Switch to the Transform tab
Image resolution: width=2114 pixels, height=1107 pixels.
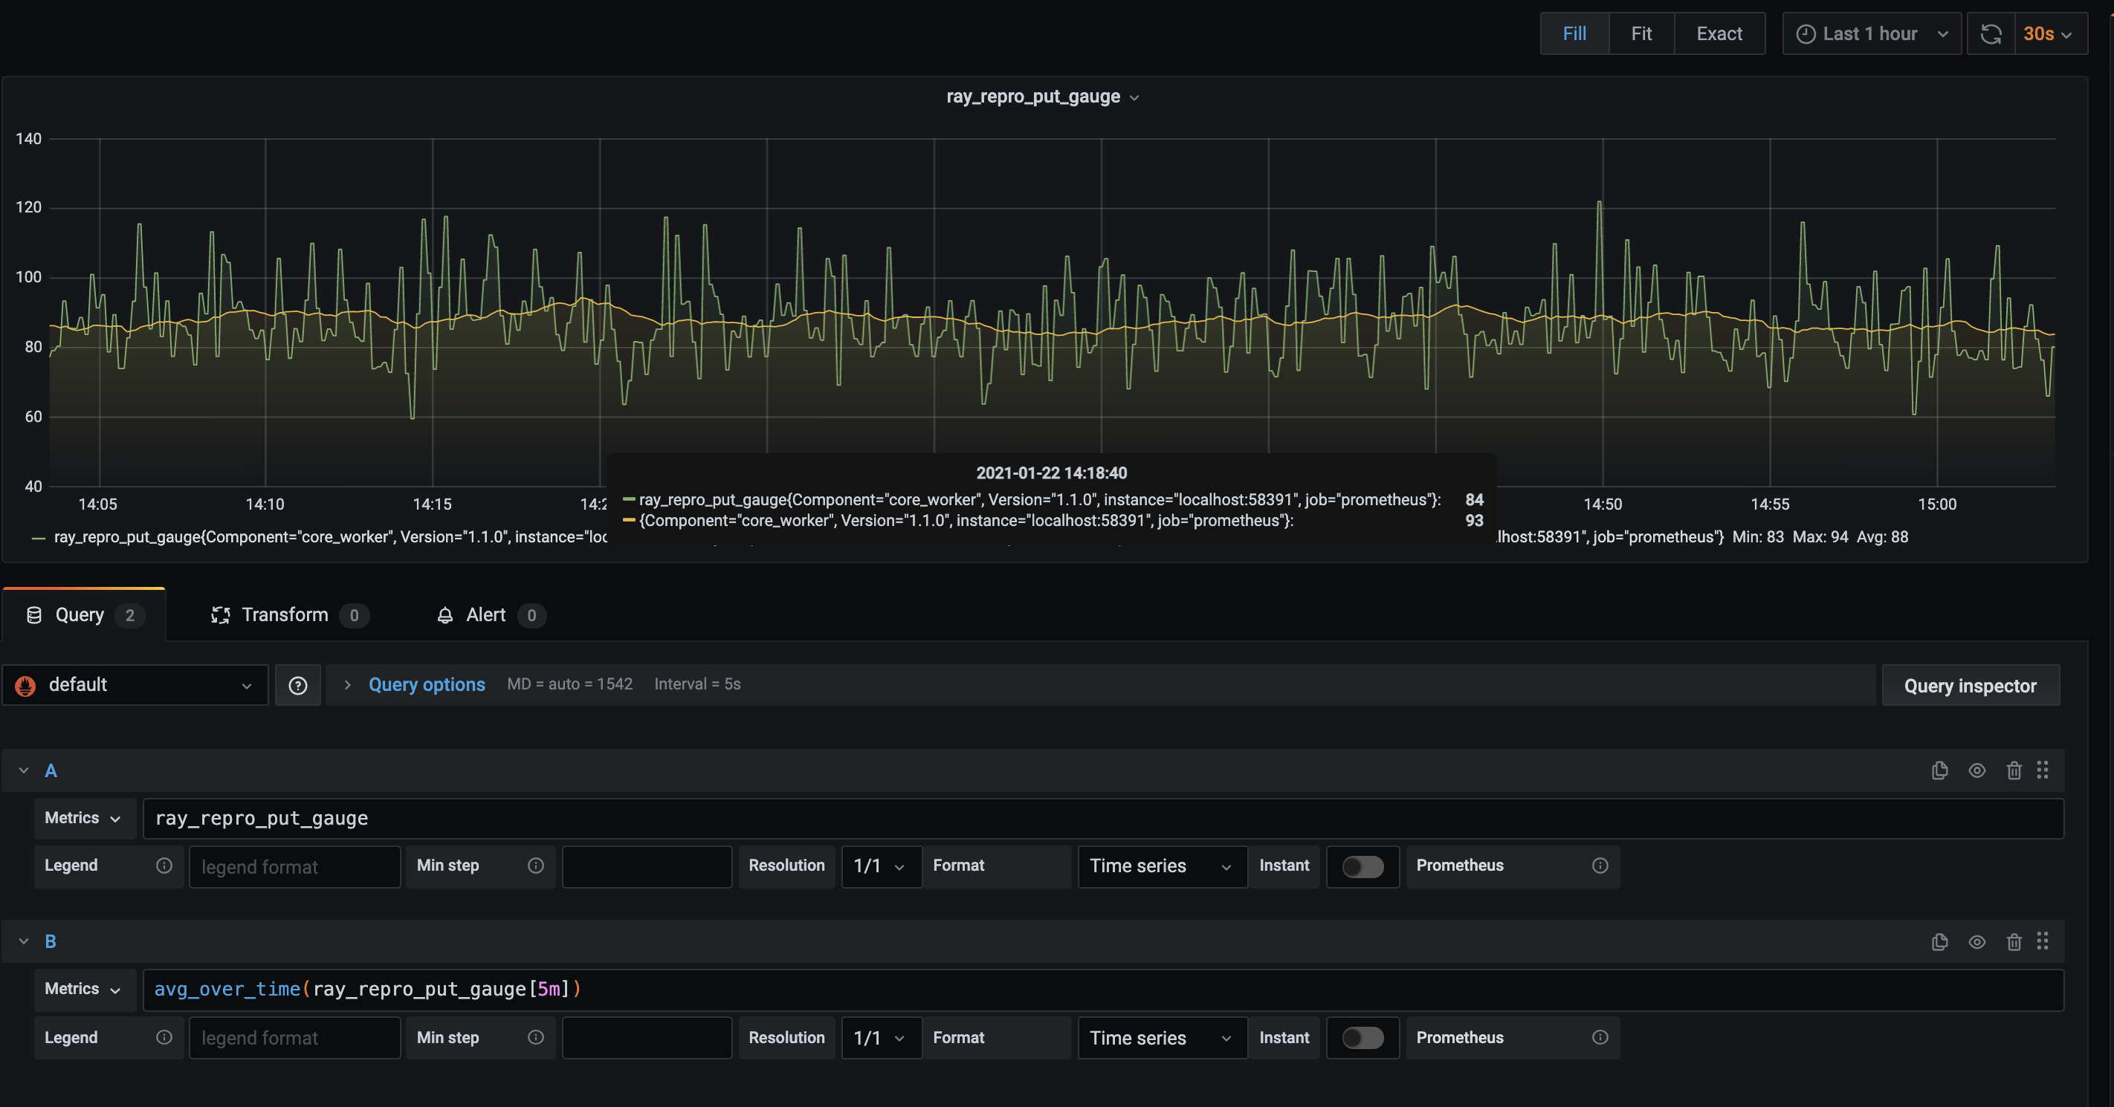click(285, 615)
